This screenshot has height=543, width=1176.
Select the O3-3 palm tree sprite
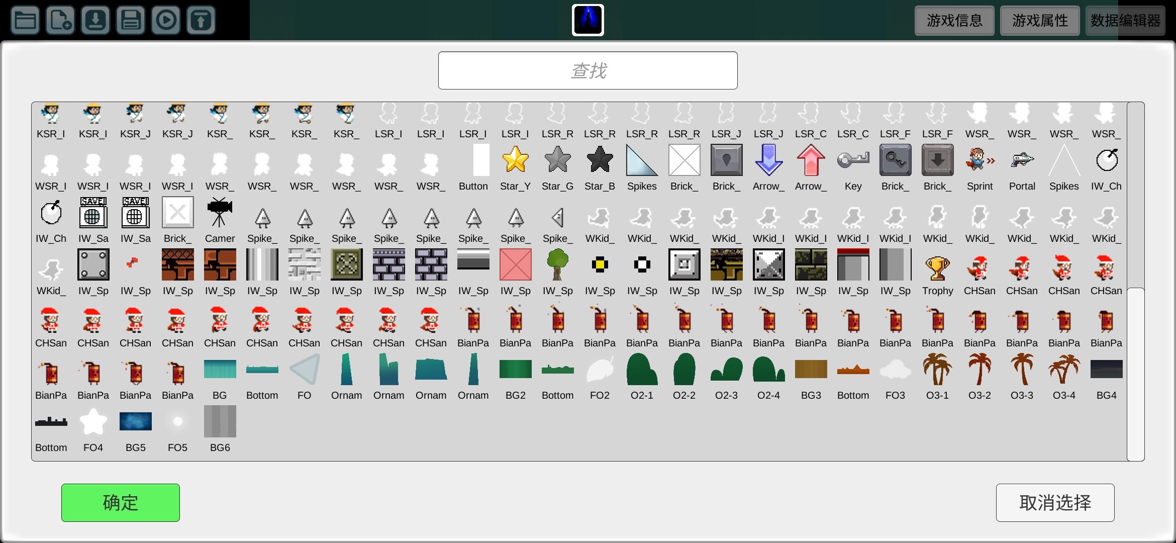(x=1022, y=369)
